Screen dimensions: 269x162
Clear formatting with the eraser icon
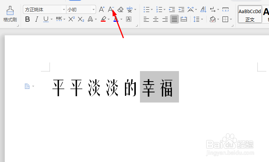120,9
